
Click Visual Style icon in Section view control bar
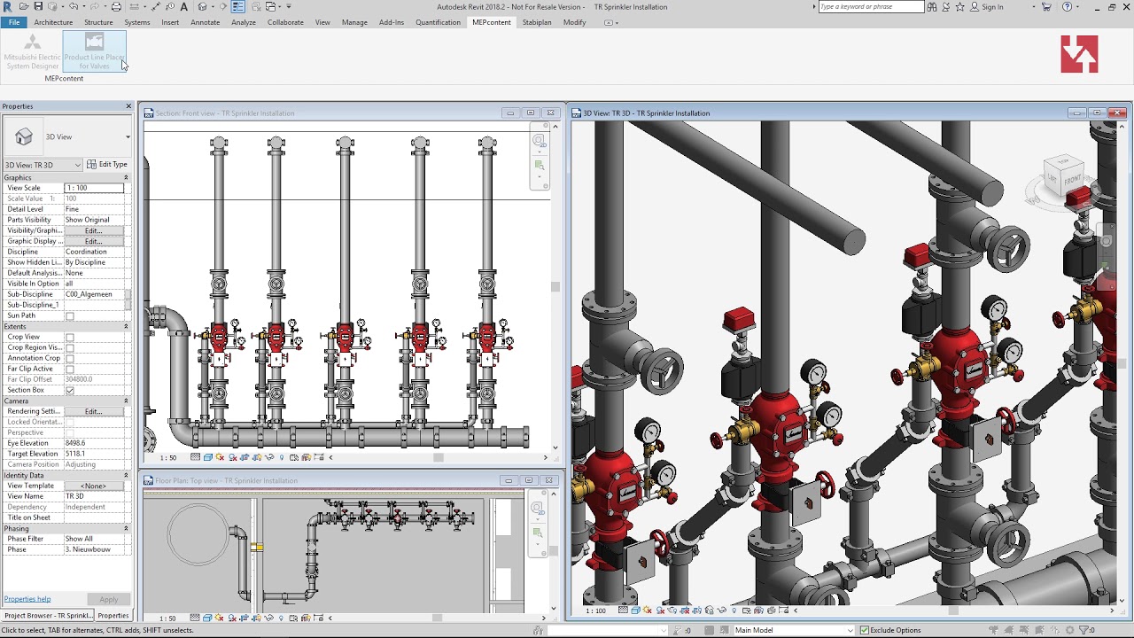coord(208,458)
